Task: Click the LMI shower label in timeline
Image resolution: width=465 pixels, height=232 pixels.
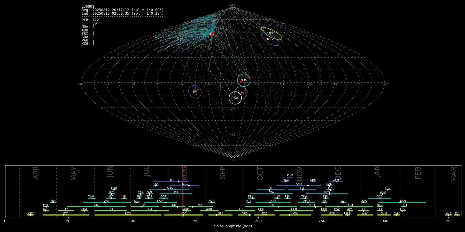Action: pos(271,188)
